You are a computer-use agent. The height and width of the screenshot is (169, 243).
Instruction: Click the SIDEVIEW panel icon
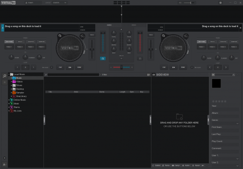[x=154, y=75]
